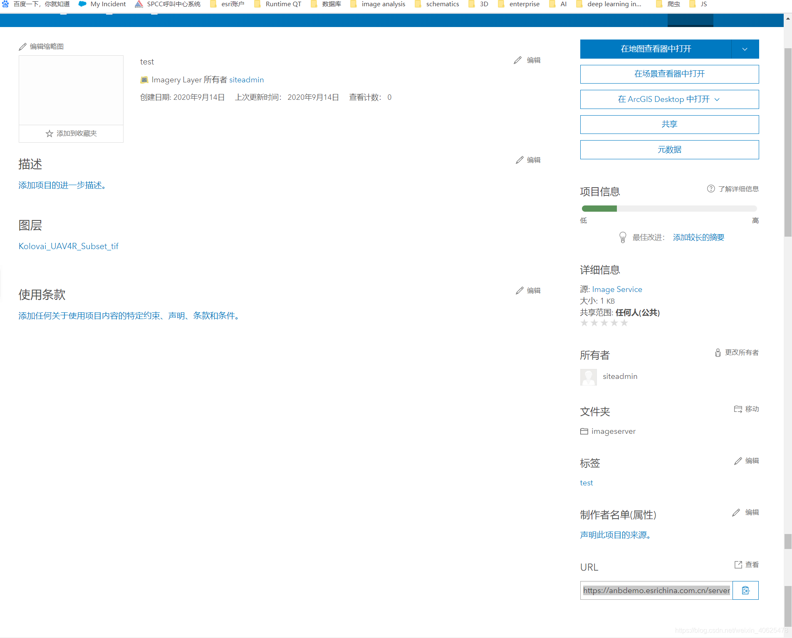
Task: Click the pencil edit icon for 描述 section
Action: tap(520, 160)
